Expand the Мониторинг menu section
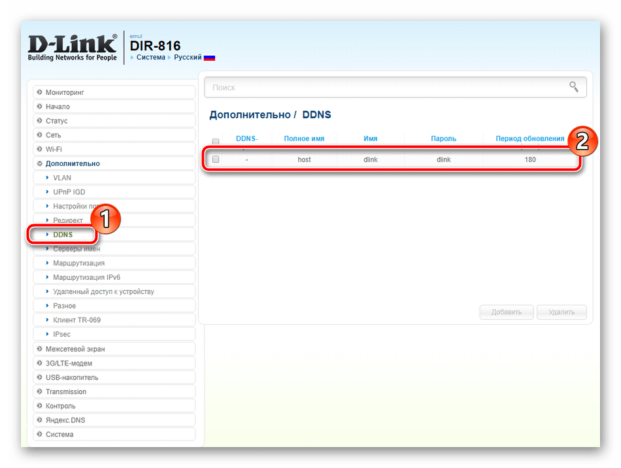 (114, 92)
